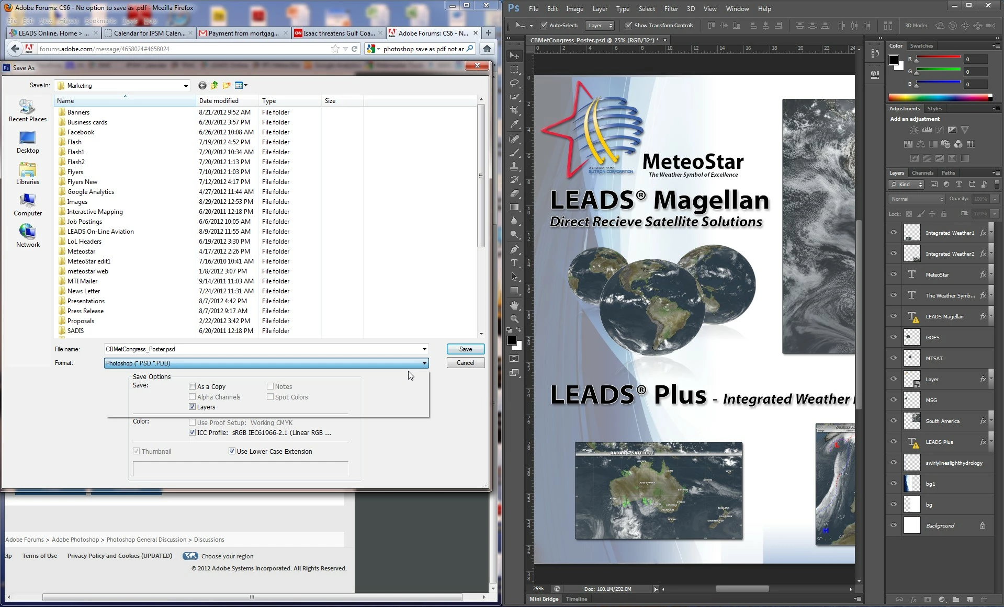Click the Cancel button in Save As
Screen dimensions: 1004x607
[x=466, y=362]
